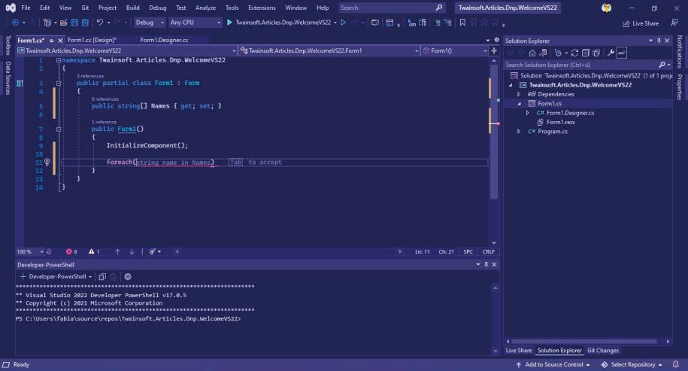Click Solution Explorer Home icon
Viewport: 688px width, 371px height.
pyautogui.click(x=532, y=53)
